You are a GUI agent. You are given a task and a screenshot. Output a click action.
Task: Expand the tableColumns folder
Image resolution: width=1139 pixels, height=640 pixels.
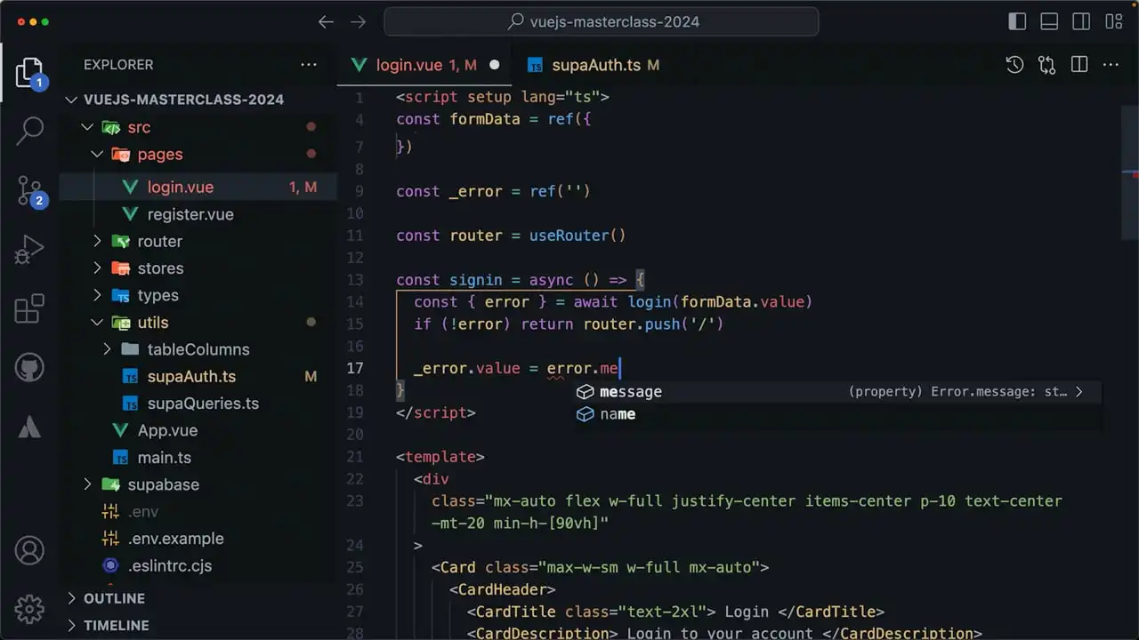107,350
